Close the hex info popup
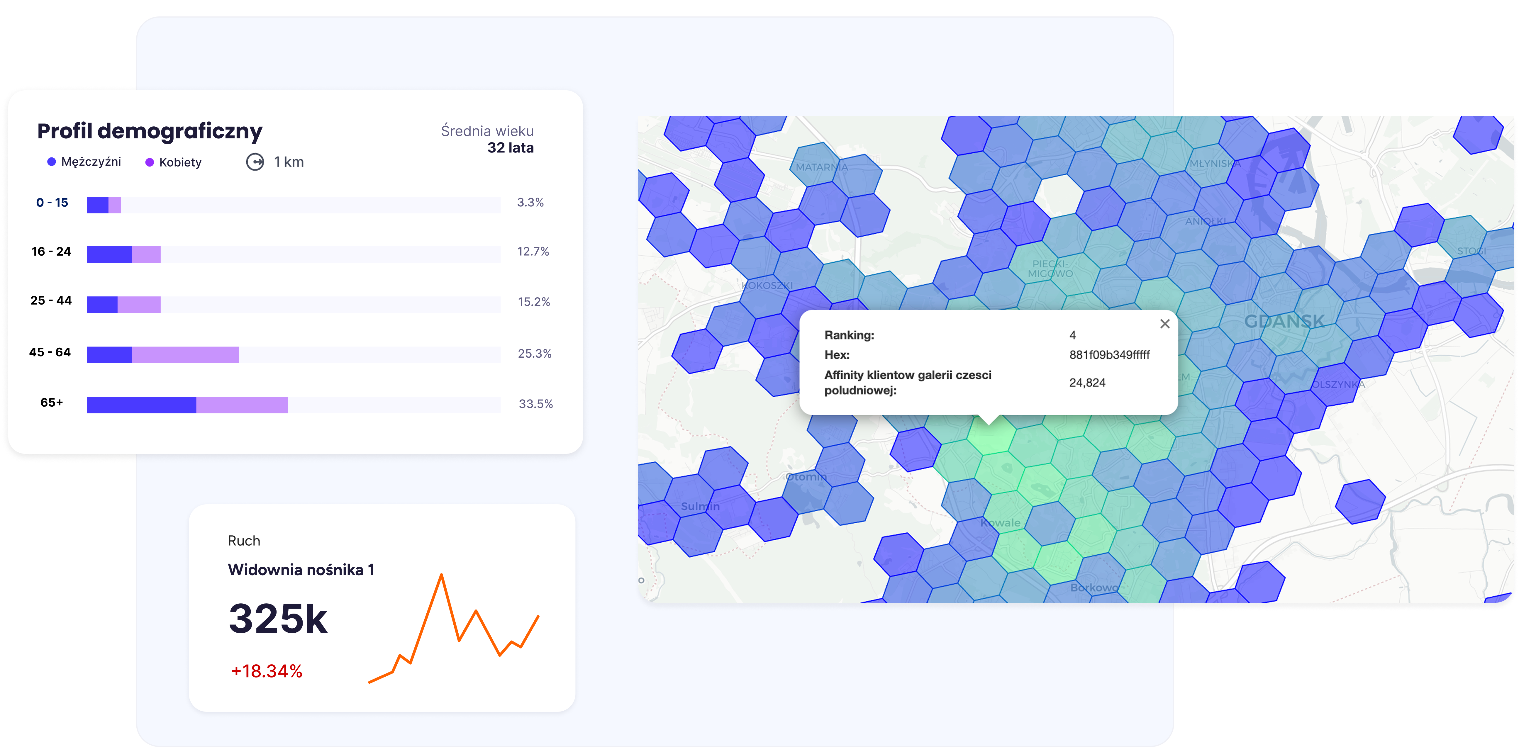Image resolution: width=1519 pixels, height=747 pixels. click(x=1164, y=324)
